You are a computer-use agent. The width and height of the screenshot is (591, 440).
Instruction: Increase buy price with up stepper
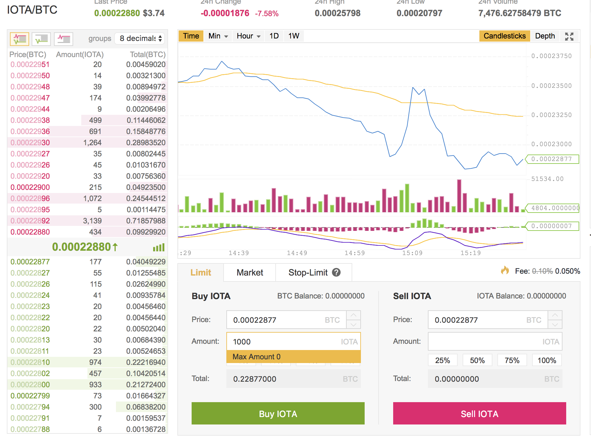353,315
